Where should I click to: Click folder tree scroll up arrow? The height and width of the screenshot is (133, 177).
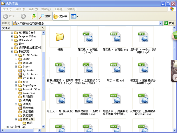[x=43, y=33]
